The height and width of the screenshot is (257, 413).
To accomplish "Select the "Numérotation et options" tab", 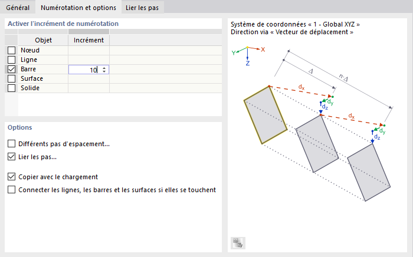I will pyautogui.click(x=77, y=8).
